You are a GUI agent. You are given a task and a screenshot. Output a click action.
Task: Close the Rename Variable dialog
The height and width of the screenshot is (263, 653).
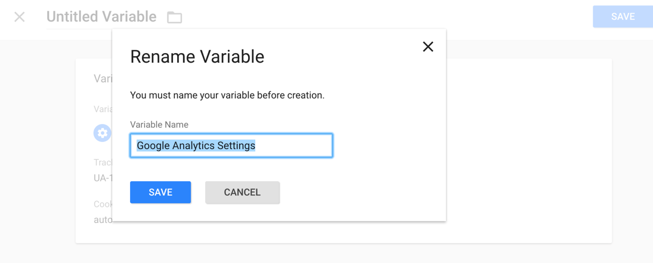point(428,47)
